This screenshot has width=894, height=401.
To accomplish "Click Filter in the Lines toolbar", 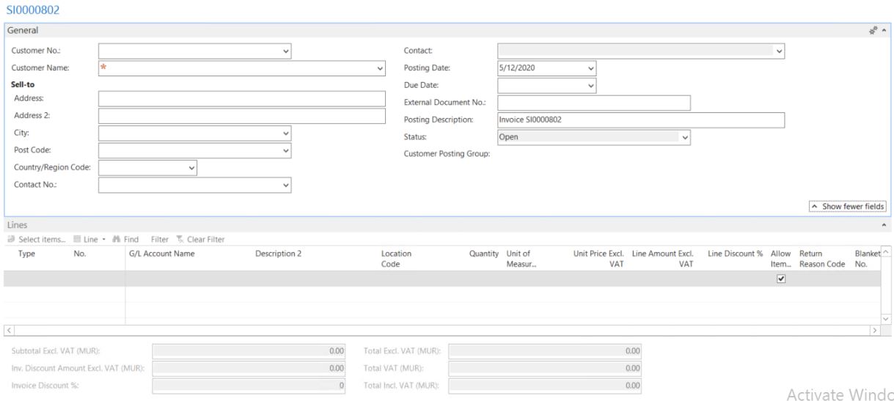I will 159,239.
